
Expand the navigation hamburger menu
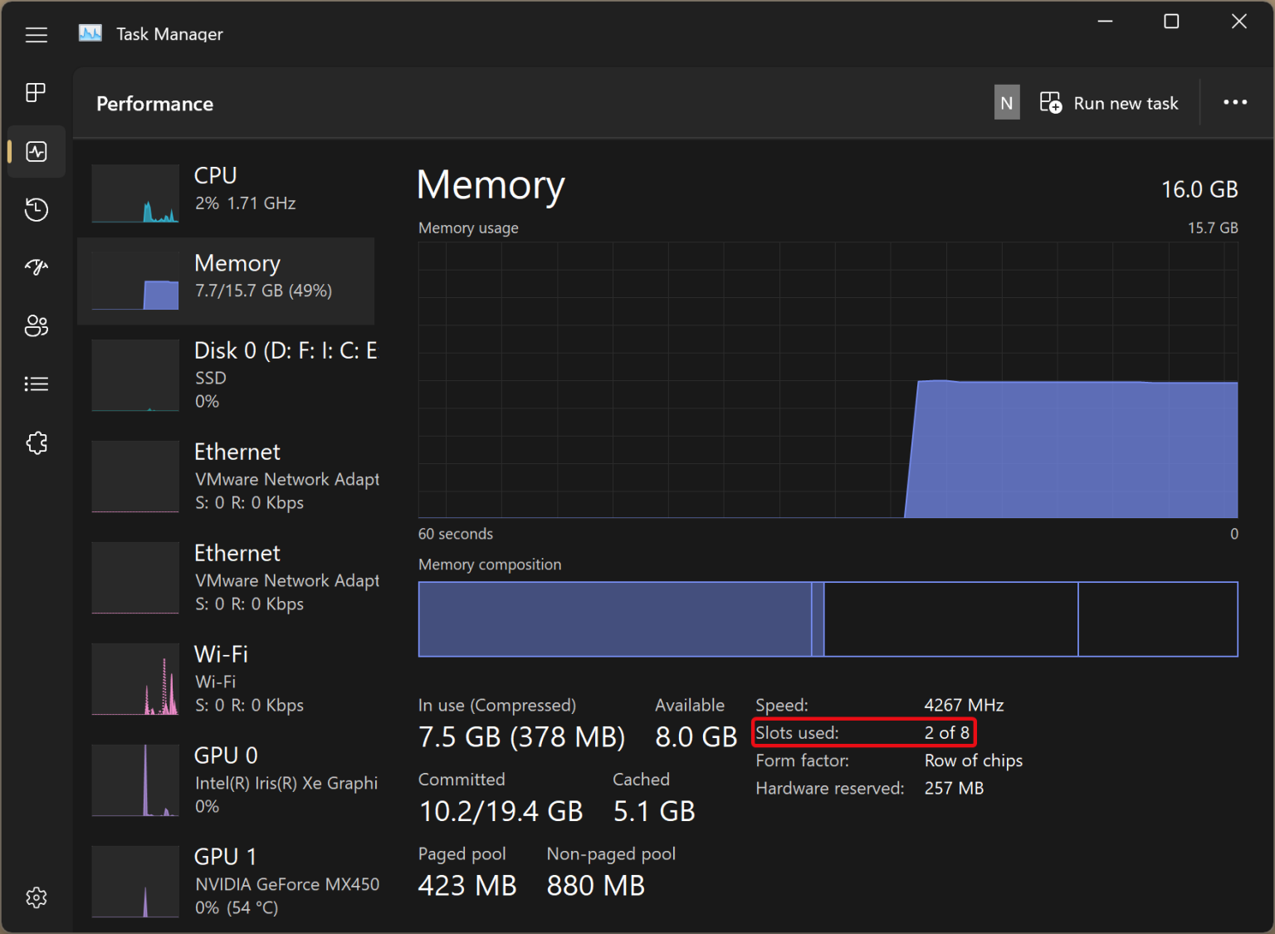click(36, 34)
